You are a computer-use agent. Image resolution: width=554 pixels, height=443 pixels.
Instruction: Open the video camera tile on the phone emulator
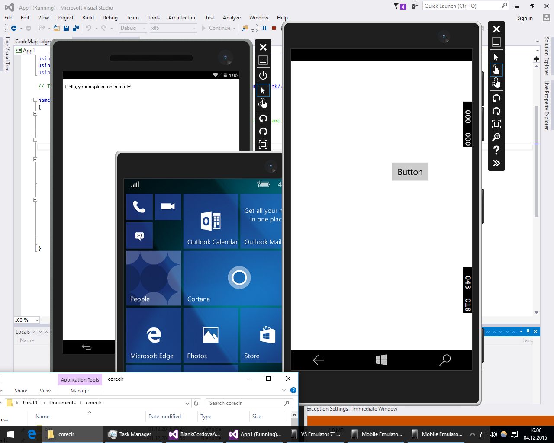168,207
